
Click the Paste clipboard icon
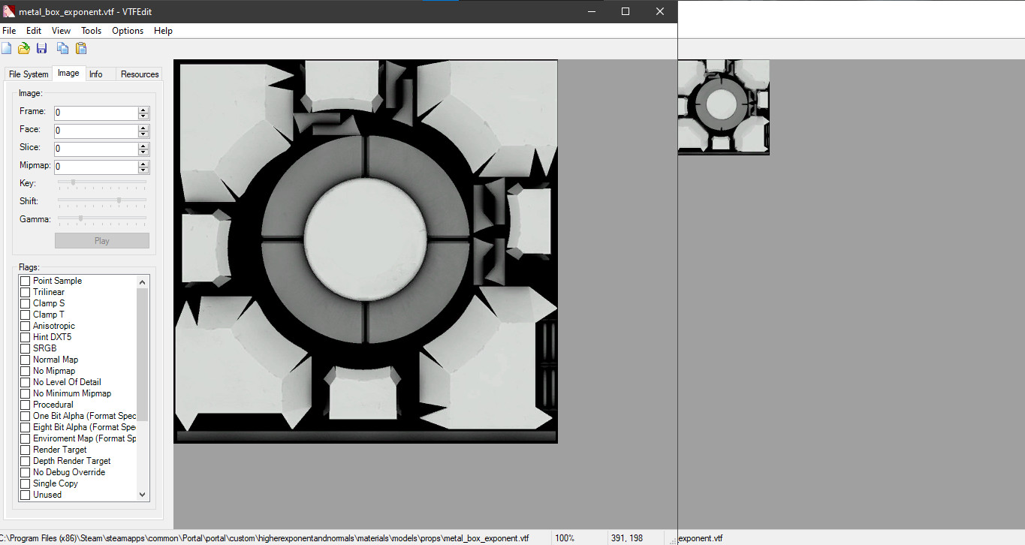click(x=81, y=49)
